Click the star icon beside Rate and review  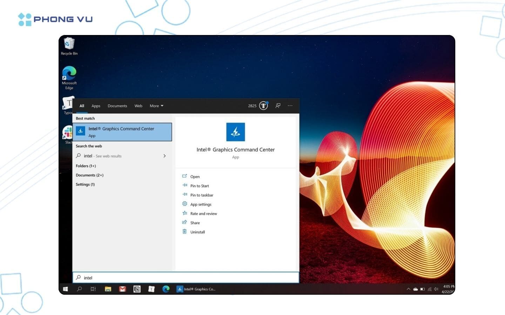point(184,213)
